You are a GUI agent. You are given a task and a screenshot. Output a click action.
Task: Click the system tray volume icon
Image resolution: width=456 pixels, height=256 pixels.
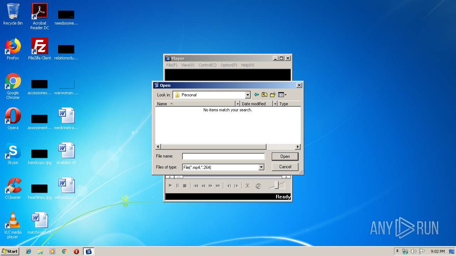pos(414,251)
